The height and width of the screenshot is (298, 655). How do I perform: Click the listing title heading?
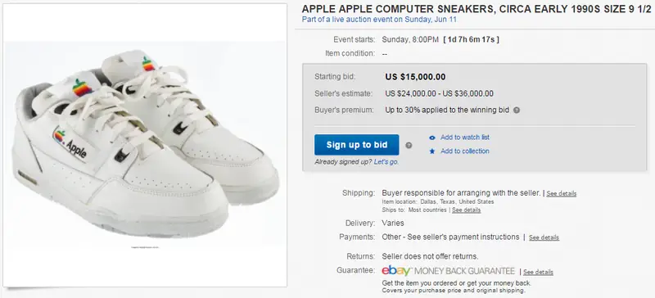pyautogui.click(x=477, y=9)
